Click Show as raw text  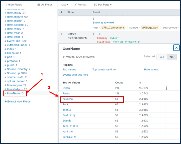(x=103, y=23)
